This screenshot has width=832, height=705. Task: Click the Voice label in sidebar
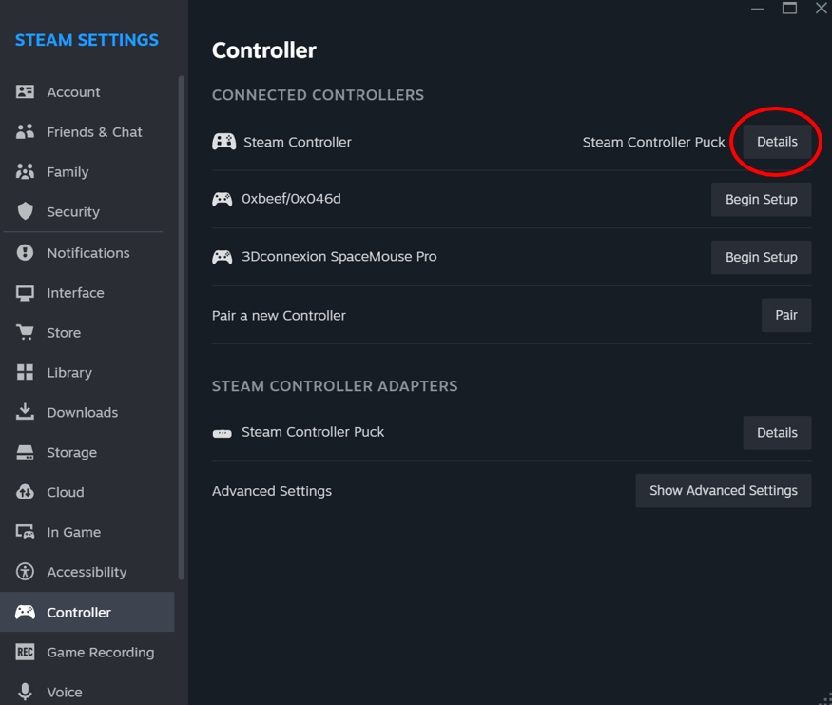[x=65, y=692]
